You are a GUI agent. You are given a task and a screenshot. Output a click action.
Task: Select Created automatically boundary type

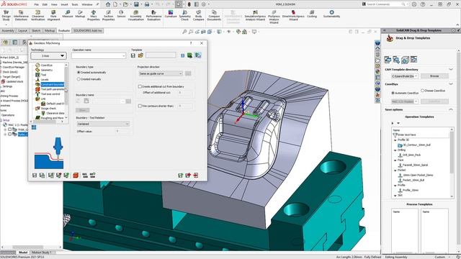point(79,72)
